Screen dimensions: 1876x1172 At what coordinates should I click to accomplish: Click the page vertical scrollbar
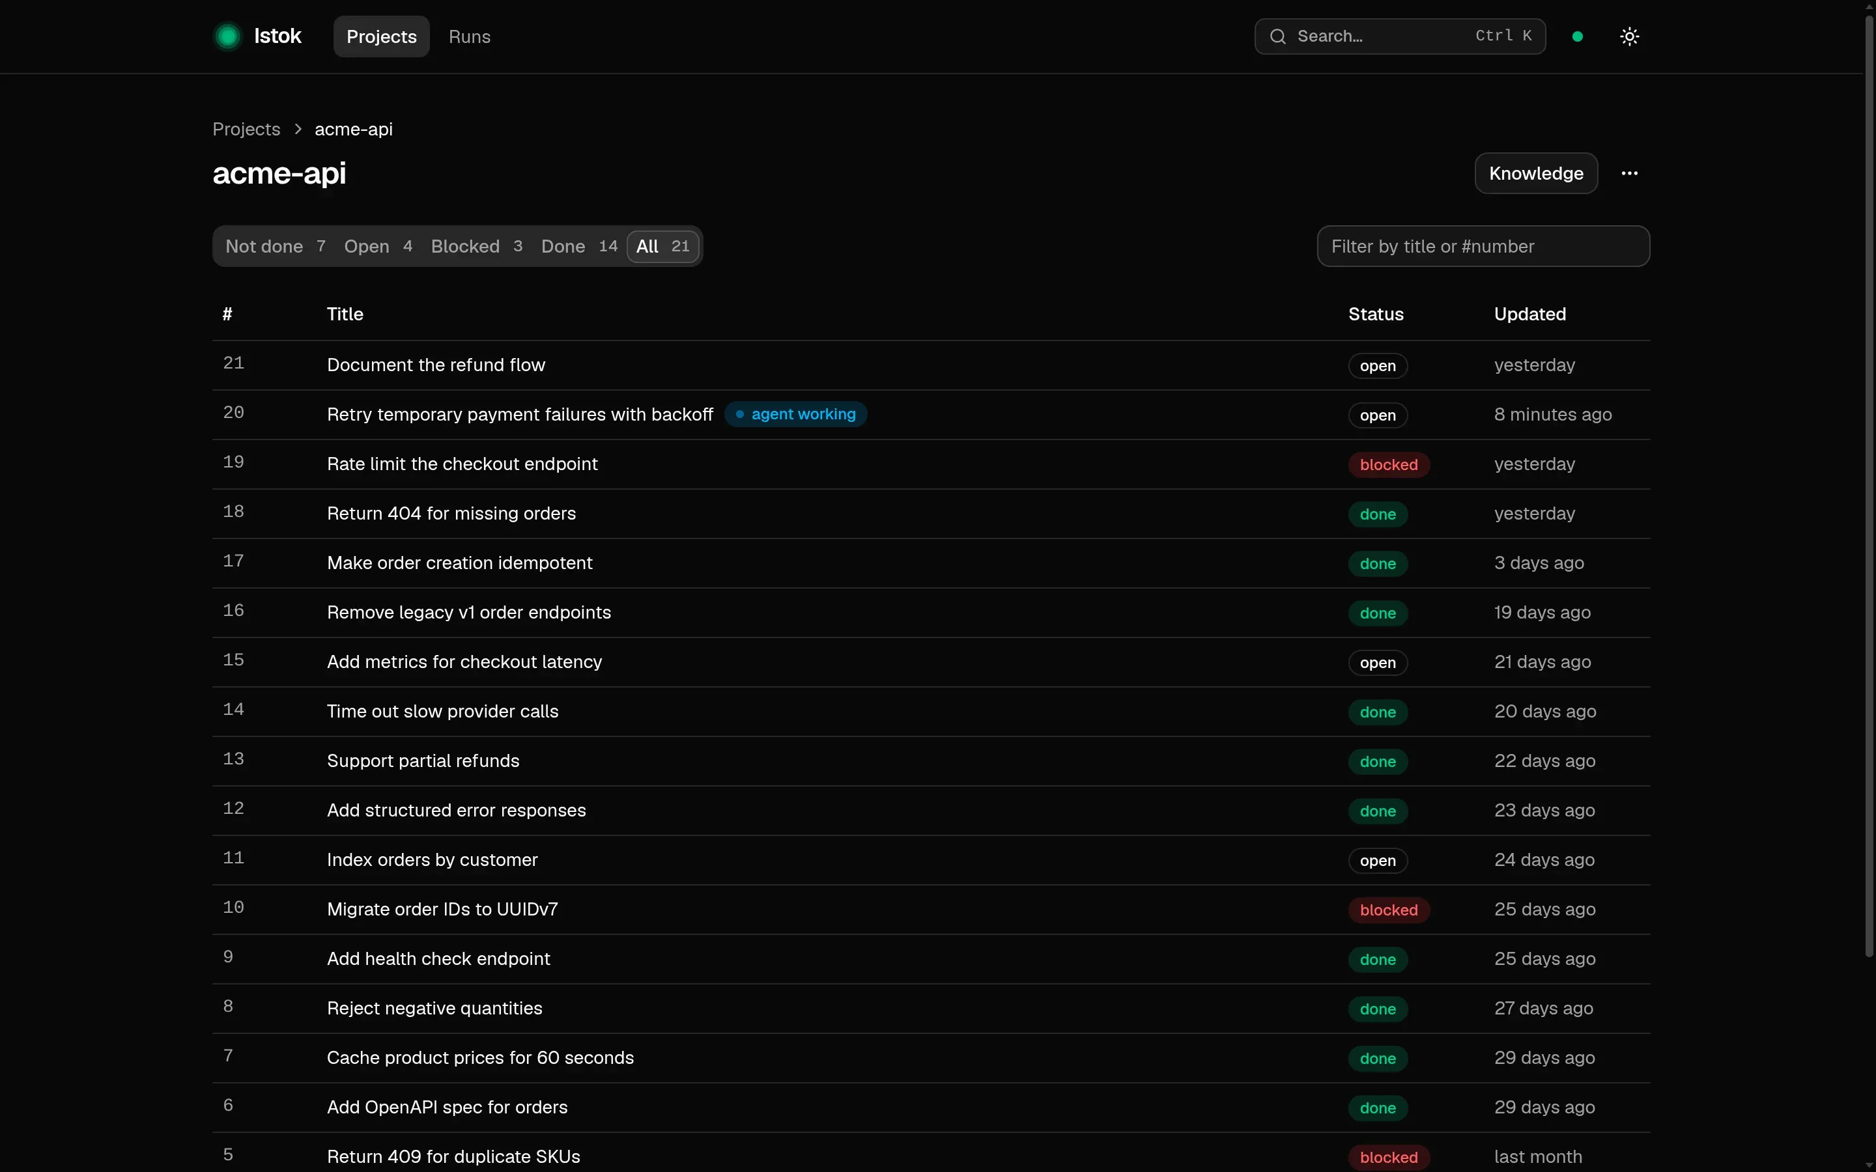tap(1869, 487)
